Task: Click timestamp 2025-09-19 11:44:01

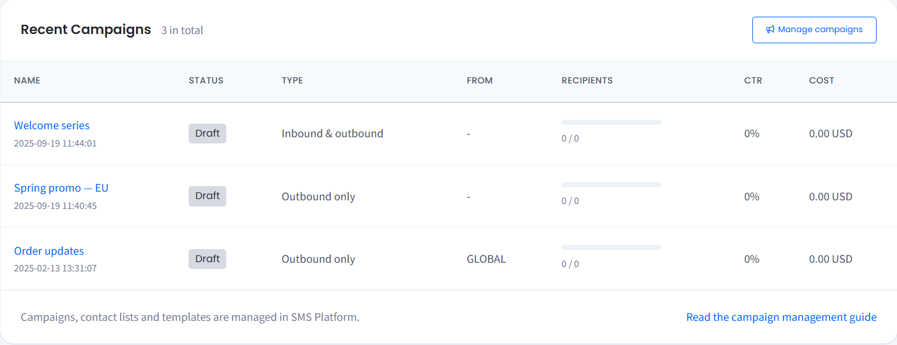Action: pyautogui.click(x=56, y=143)
